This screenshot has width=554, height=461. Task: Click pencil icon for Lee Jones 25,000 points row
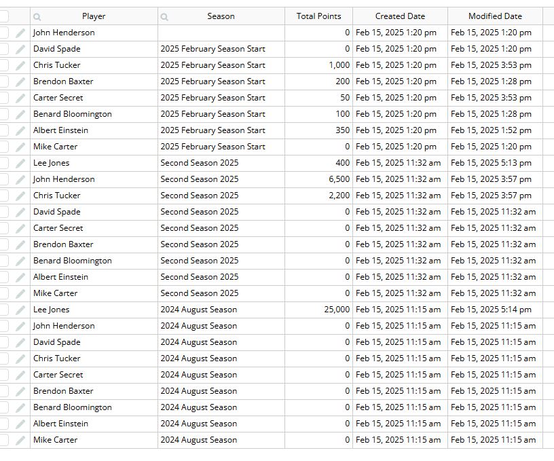click(20, 310)
